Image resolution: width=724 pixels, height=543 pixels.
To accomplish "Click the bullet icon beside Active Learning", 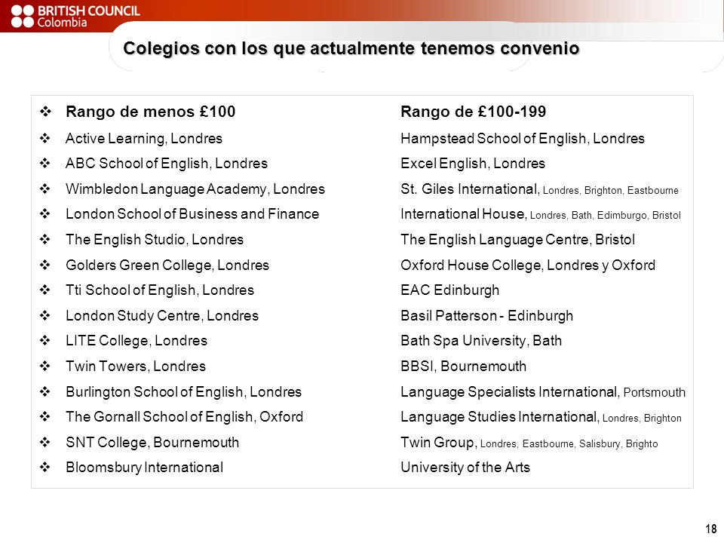I will (x=45, y=138).
